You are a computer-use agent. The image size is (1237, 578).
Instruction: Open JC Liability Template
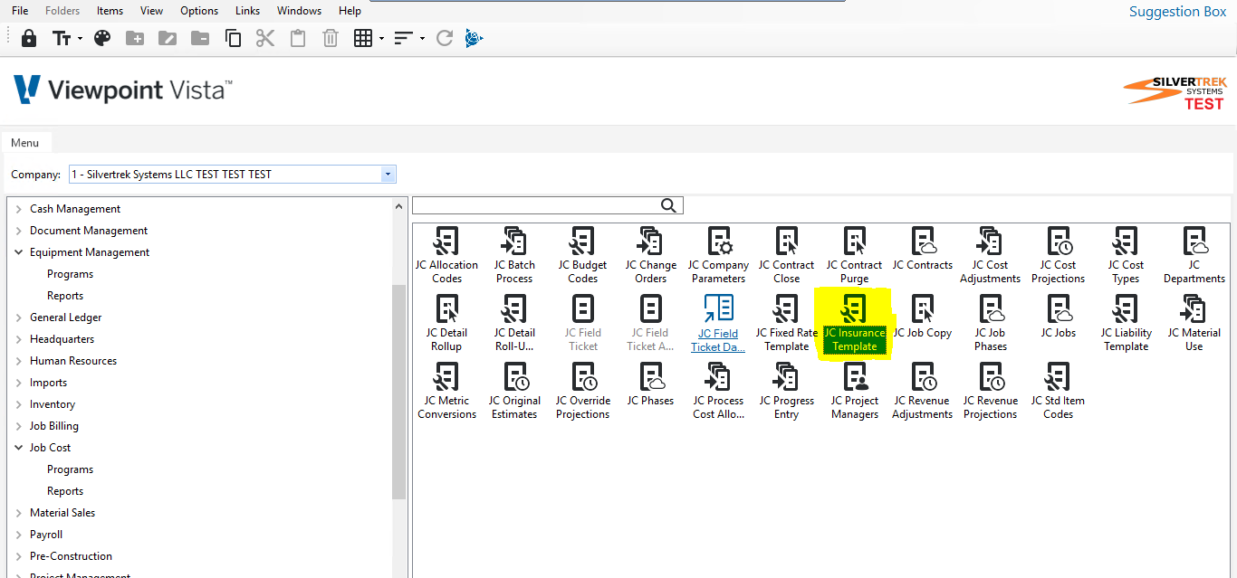coord(1126,323)
